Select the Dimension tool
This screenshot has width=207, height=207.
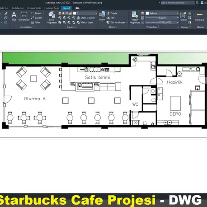24,16
